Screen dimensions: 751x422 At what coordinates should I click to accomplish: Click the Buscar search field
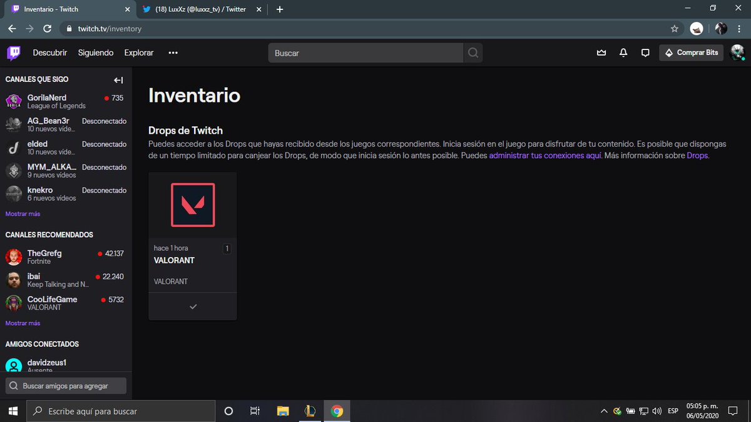tap(366, 53)
